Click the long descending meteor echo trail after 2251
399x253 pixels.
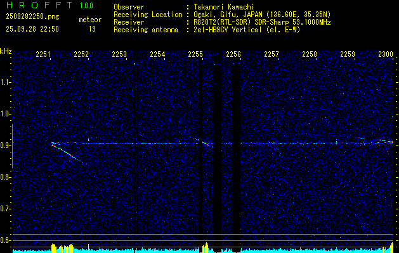pos(69,154)
